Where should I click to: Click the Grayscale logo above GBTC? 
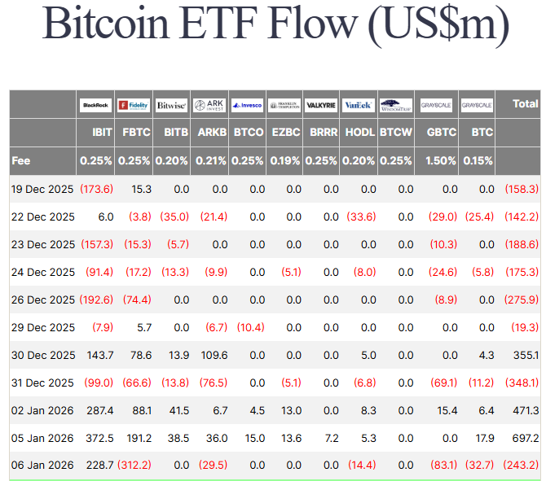click(x=436, y=105)
